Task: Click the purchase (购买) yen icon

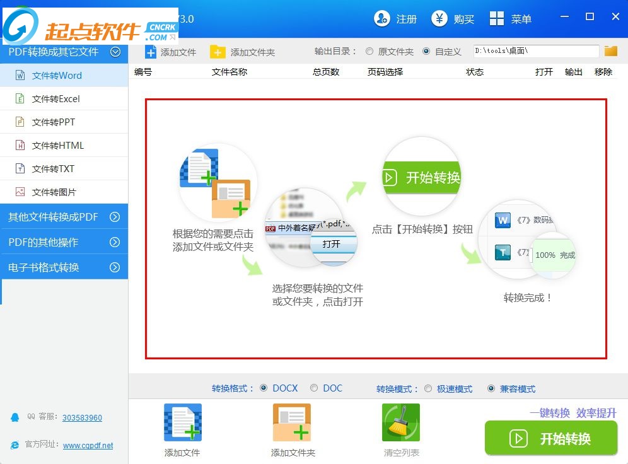Action: point(439,18)
